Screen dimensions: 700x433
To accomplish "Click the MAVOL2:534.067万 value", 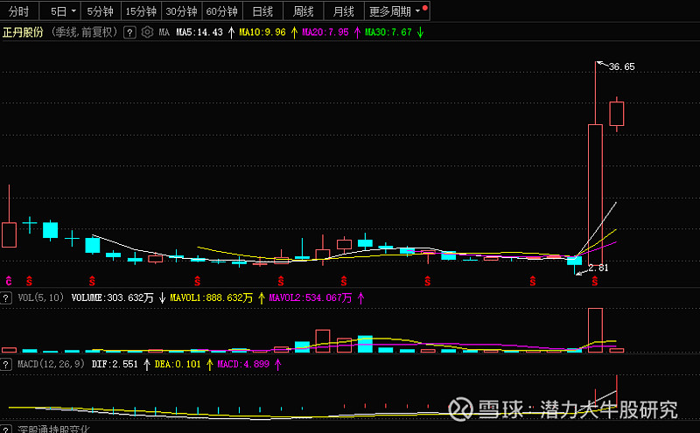I will (x=311, y=297).
